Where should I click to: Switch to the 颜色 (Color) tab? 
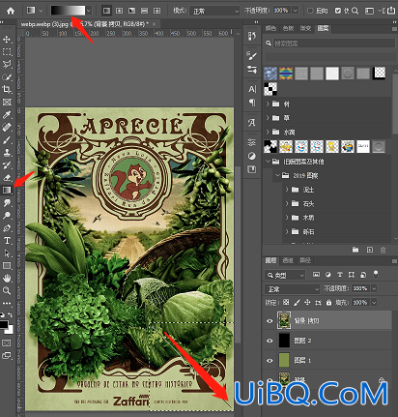coord(270,28)
